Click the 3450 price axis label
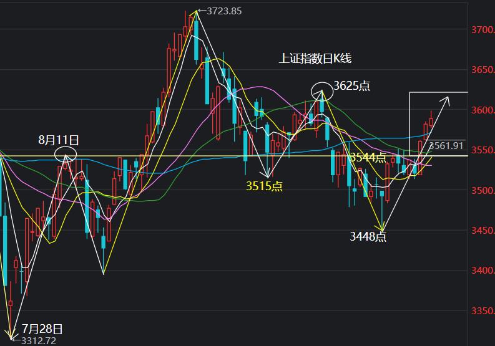This screenshot has height=346, width=495. (x=483, y=231)
